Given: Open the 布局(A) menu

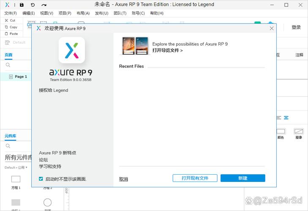Looking at the screenshot, I should (x=83, y=13).
